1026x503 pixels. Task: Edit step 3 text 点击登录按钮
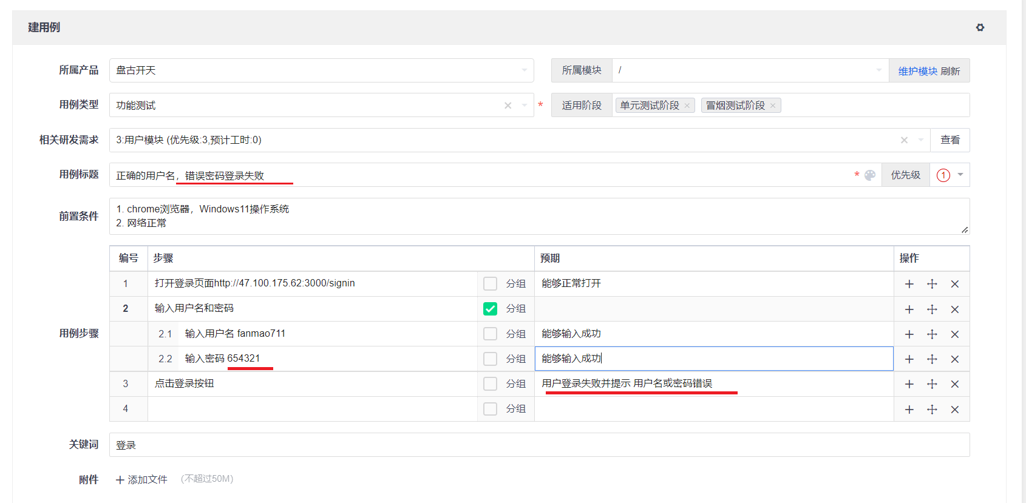pos(312,383)
